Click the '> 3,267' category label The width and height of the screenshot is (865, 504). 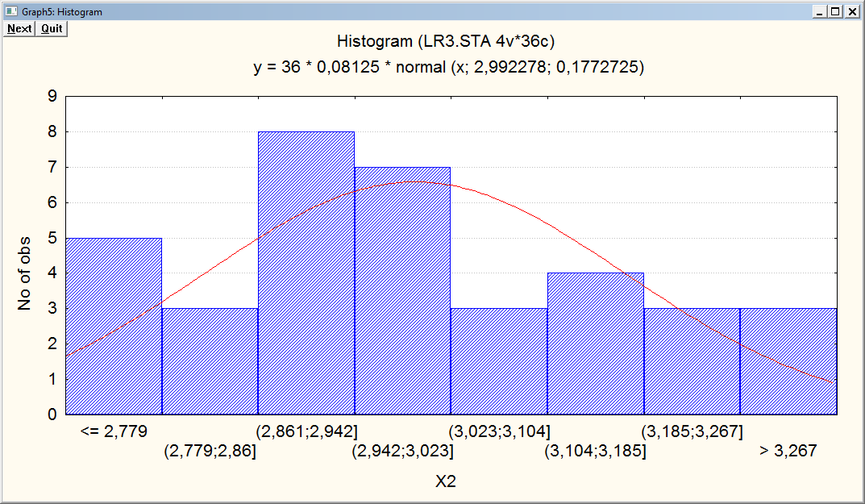pyautogui.click(x=788, y=451)
